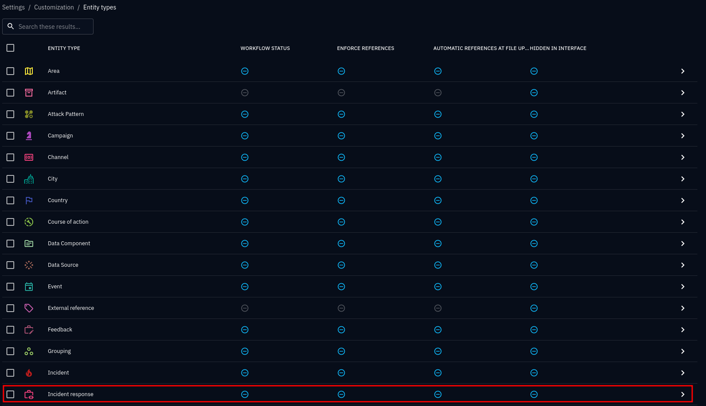Open External reference chevron arrow
This screenshot has height=406, width=706.
tap(683, 308)
